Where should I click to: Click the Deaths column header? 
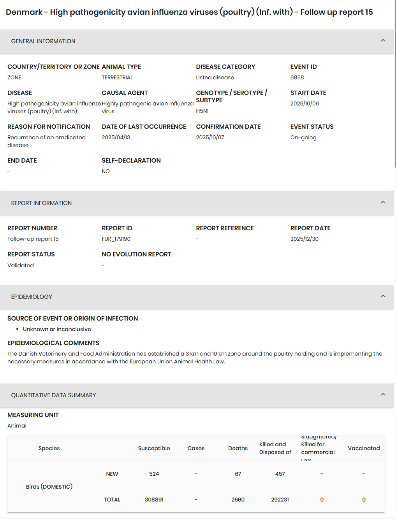point(238,448)
